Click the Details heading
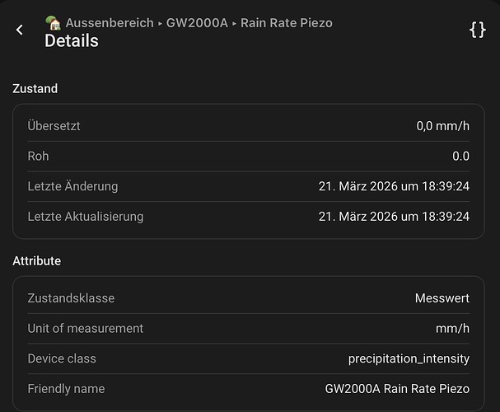The image size is (500, 412). tap(72, 41)
